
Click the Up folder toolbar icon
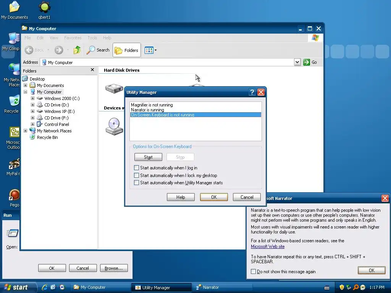(77, 50)
